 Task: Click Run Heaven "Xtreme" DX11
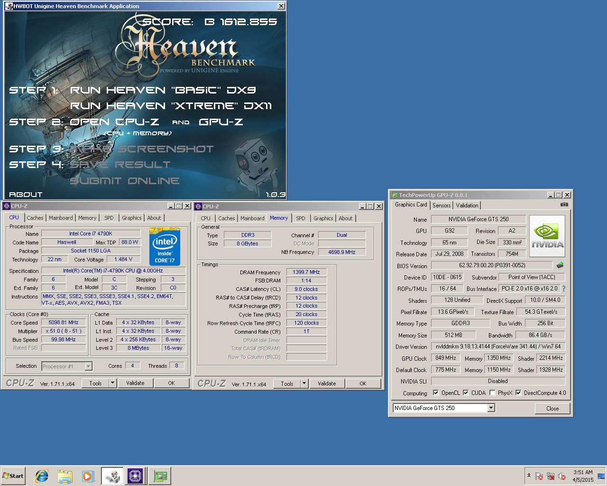tap(171, 106)
